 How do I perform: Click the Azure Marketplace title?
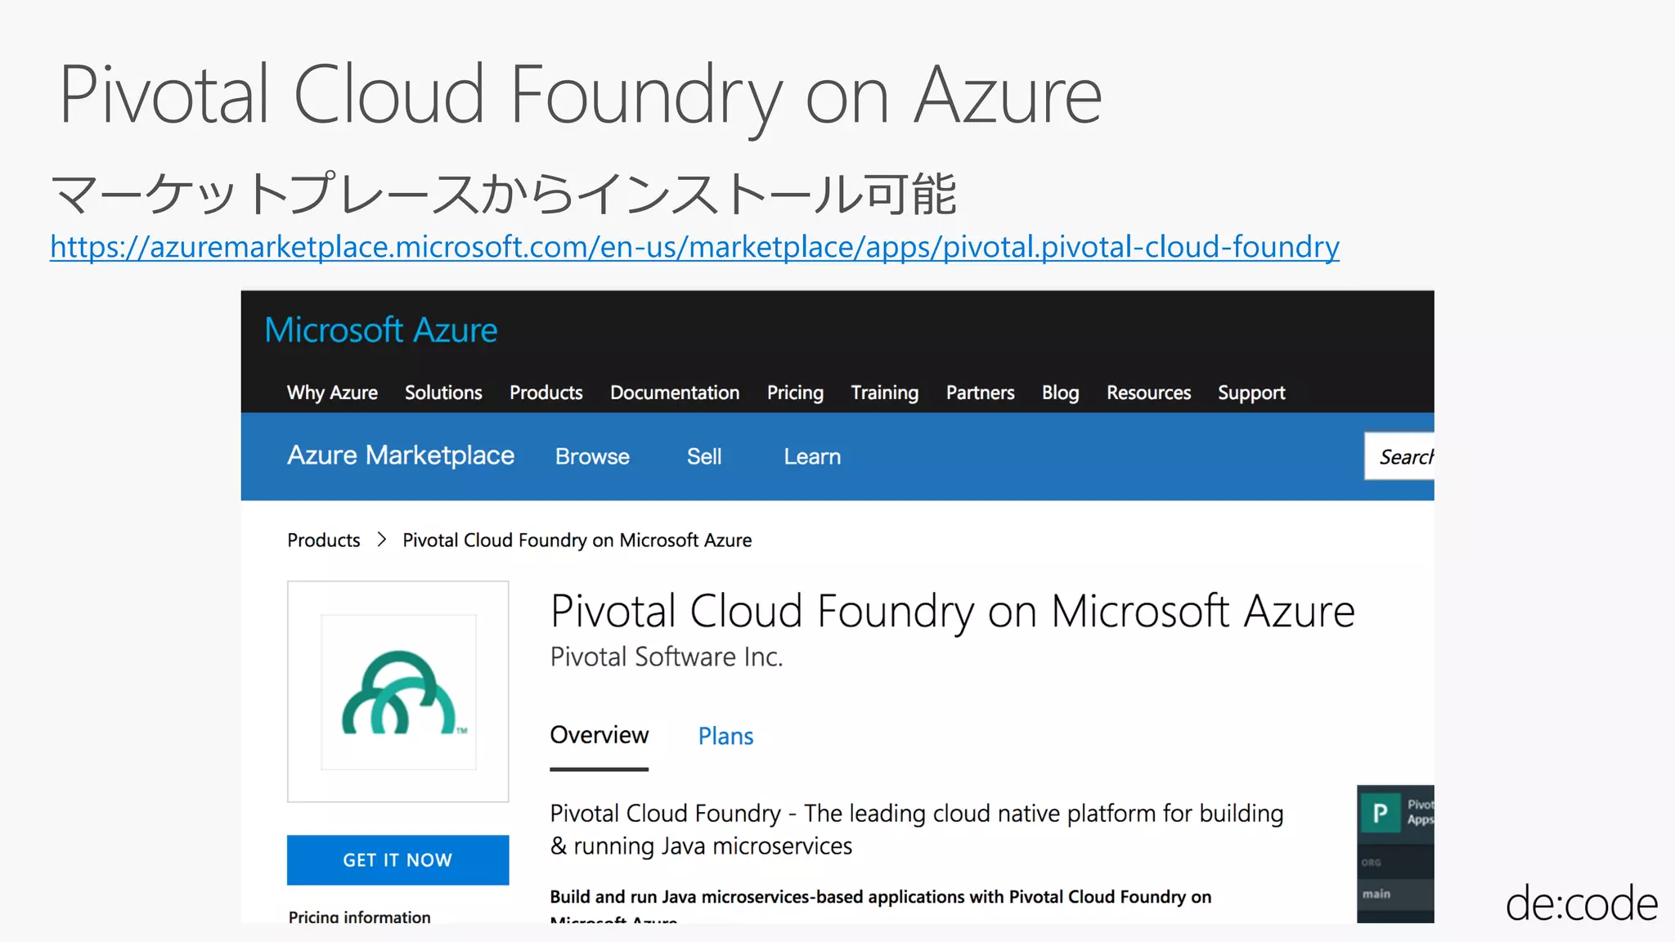(401, 455)
